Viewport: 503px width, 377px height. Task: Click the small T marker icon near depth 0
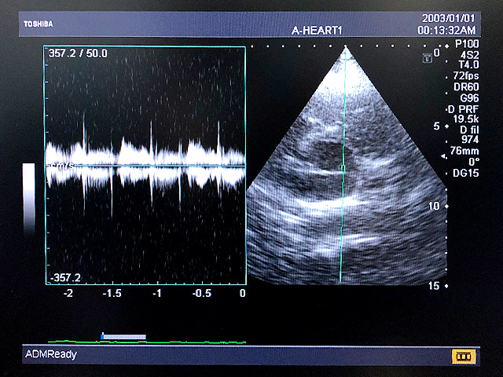(x=427, y=58)
